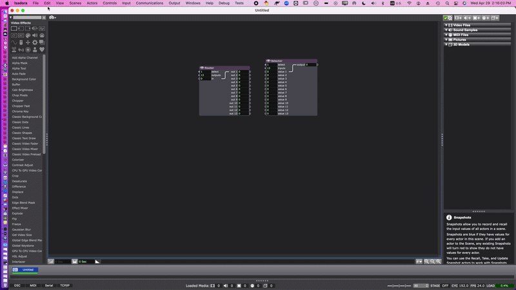Click the add 3D model button in the media panel
516x290 pixels.
496,17
